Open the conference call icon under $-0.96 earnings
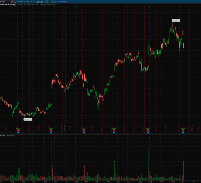 [x=18, y=132]
